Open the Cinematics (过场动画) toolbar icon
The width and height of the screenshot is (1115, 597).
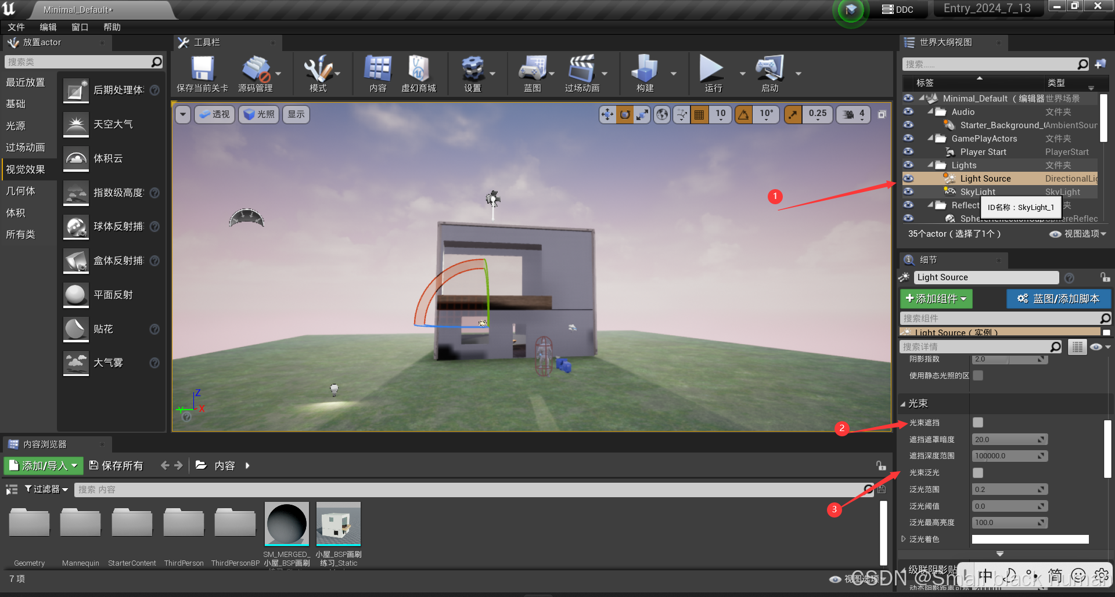[582, 70]
